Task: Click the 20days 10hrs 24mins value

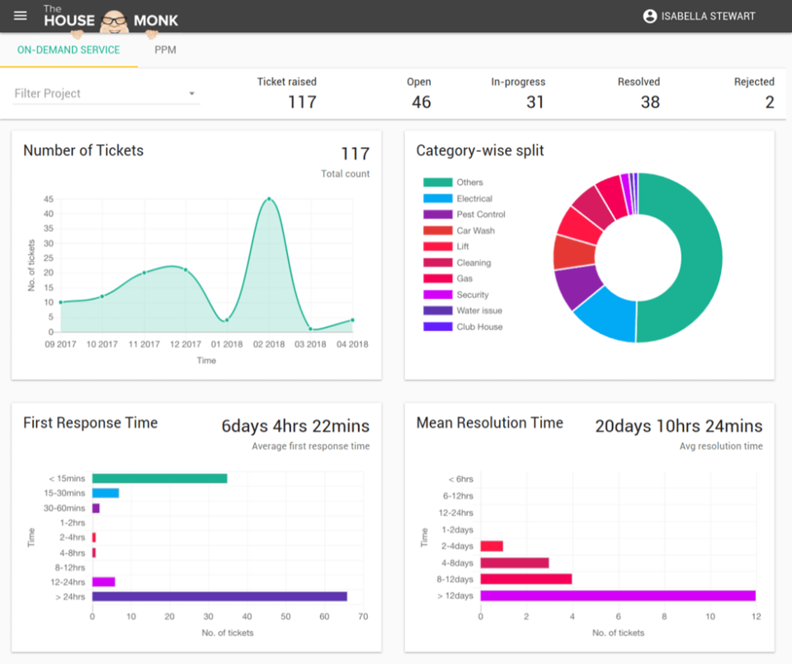Action: (679, 426)
